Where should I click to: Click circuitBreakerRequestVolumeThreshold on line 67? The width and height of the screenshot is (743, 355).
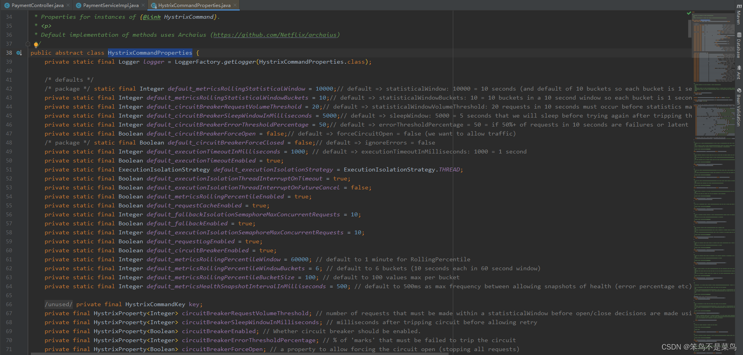tap(245, 313)
